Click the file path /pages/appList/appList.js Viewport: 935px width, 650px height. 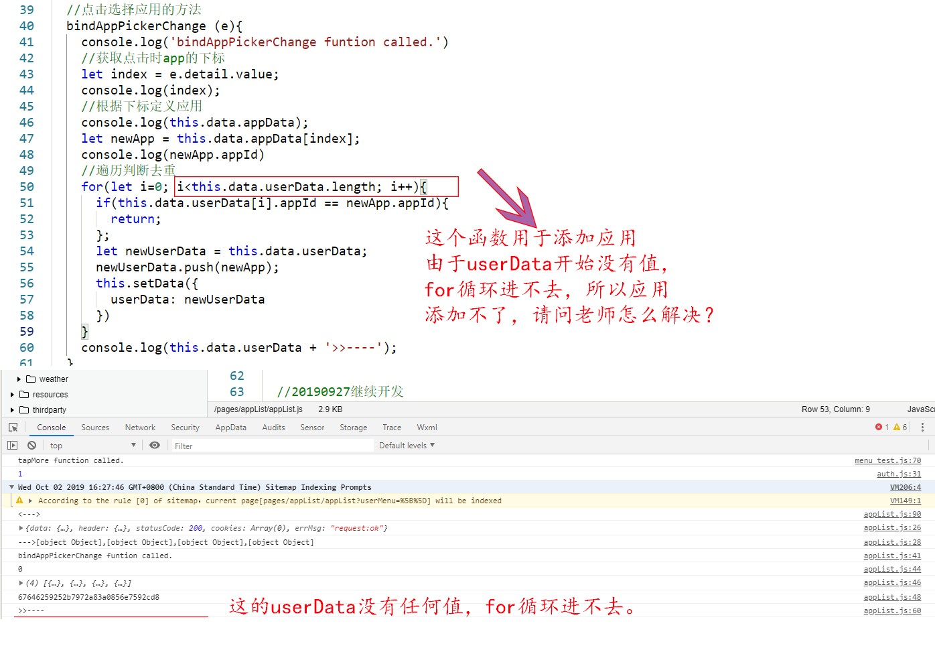[258, 409]
